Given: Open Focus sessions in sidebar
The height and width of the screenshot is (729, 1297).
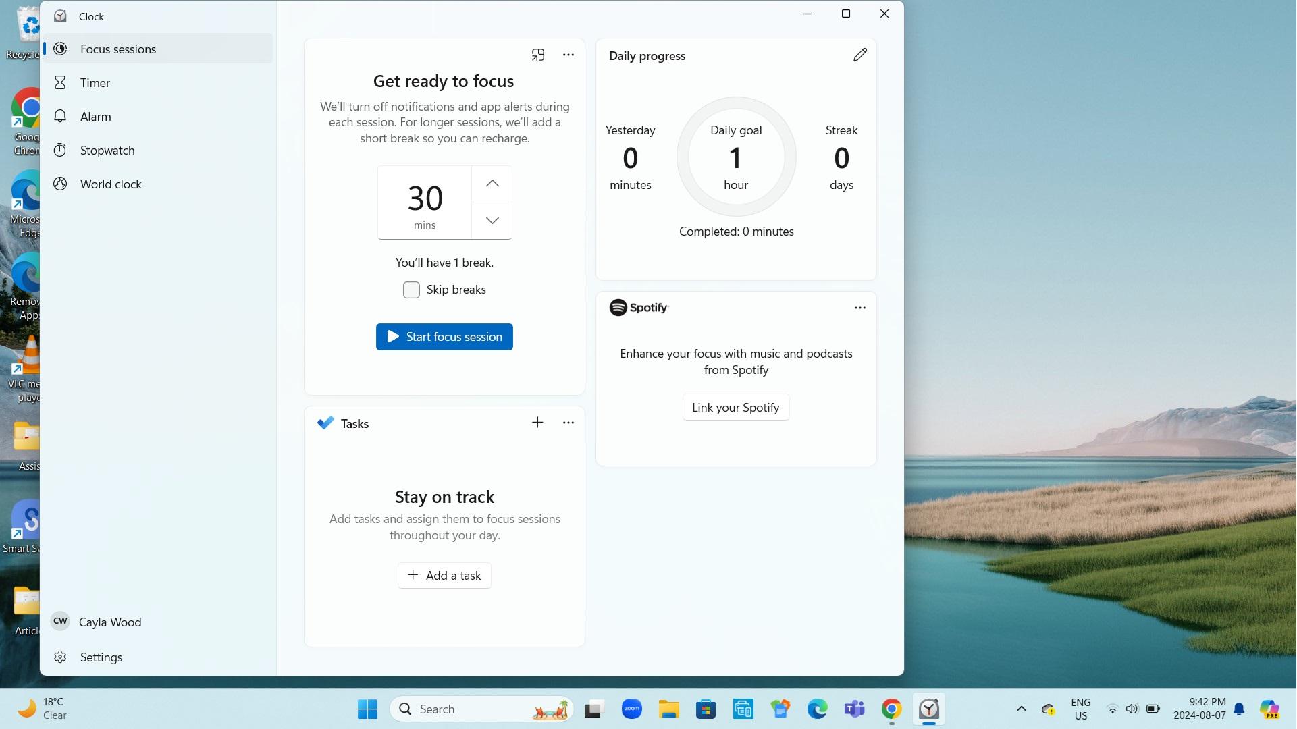Looking at the screenshot, I should (158, 49).
